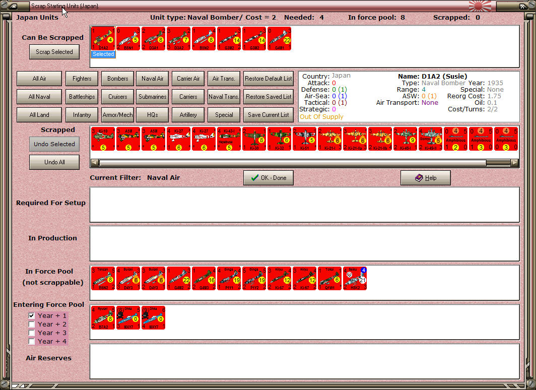
Task: Pick the scrapped Ki-43-I Hayabusa counter
Action: click(x=229, y=139)
